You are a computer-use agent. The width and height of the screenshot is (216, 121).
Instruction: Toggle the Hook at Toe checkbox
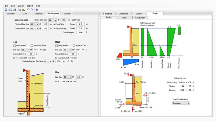click(74, 45)
